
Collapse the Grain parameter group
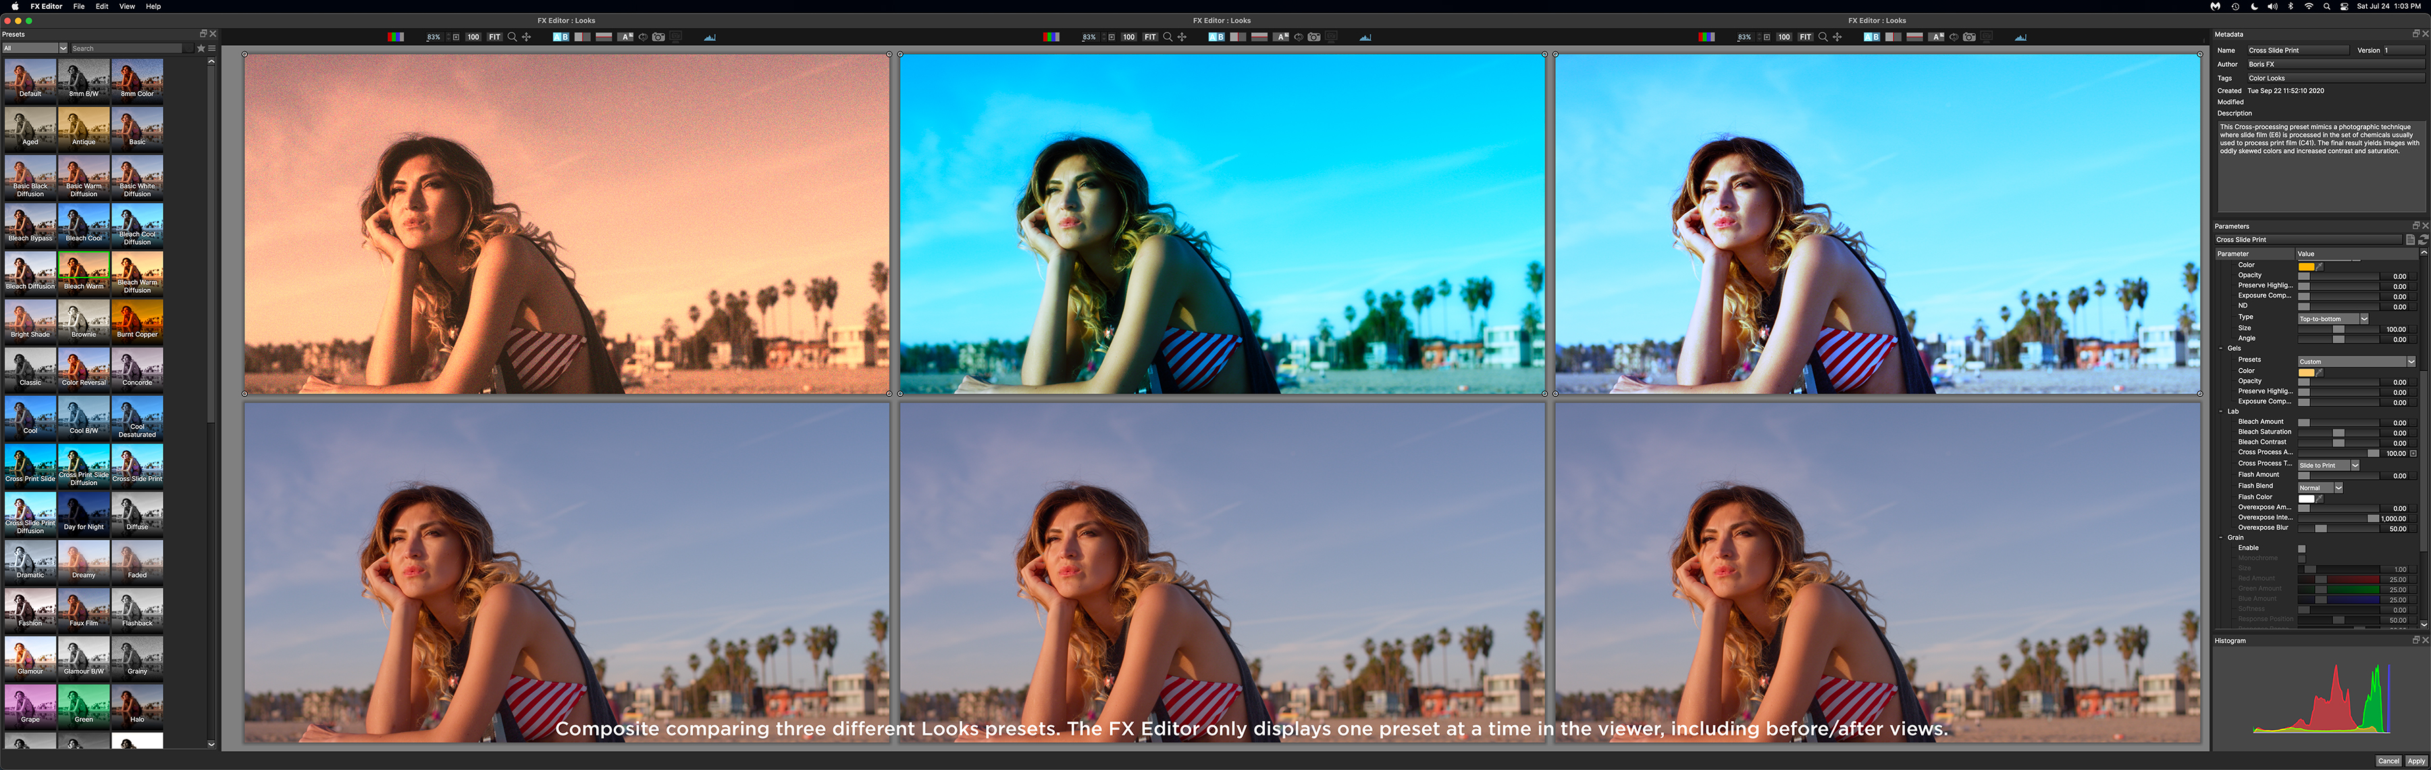click(x=2220, y=538)
